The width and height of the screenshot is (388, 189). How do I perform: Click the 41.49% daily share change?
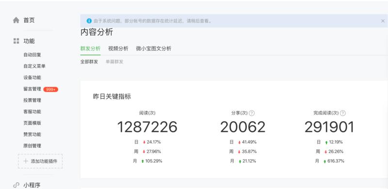(249, 142)
